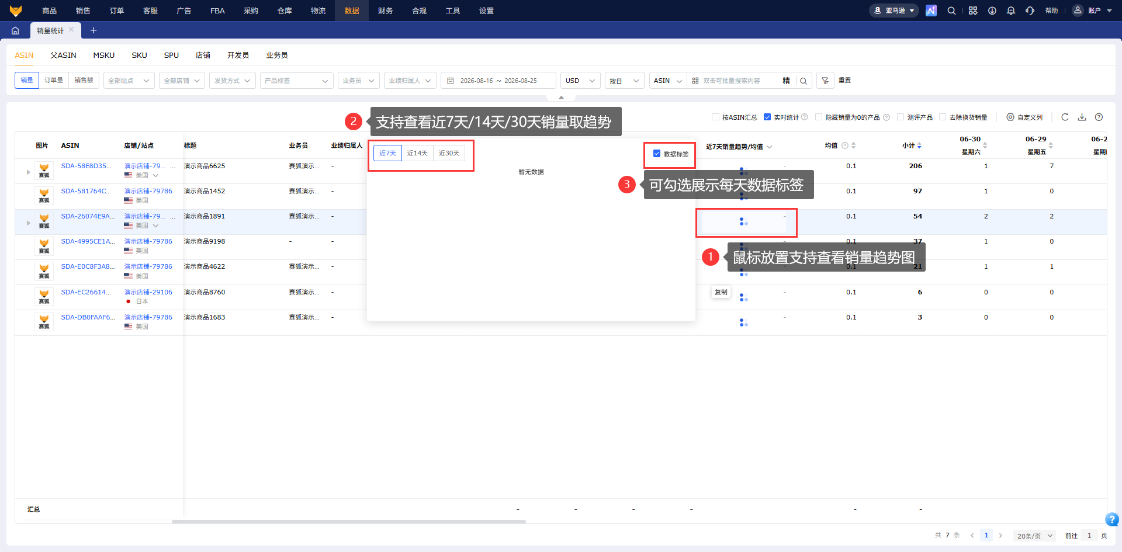Open the USD currency dropdown
This screenshot has height=552, width=1122.
coord(580,81)
